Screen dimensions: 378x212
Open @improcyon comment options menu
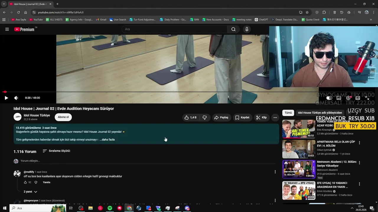click(x=275, y=201)
